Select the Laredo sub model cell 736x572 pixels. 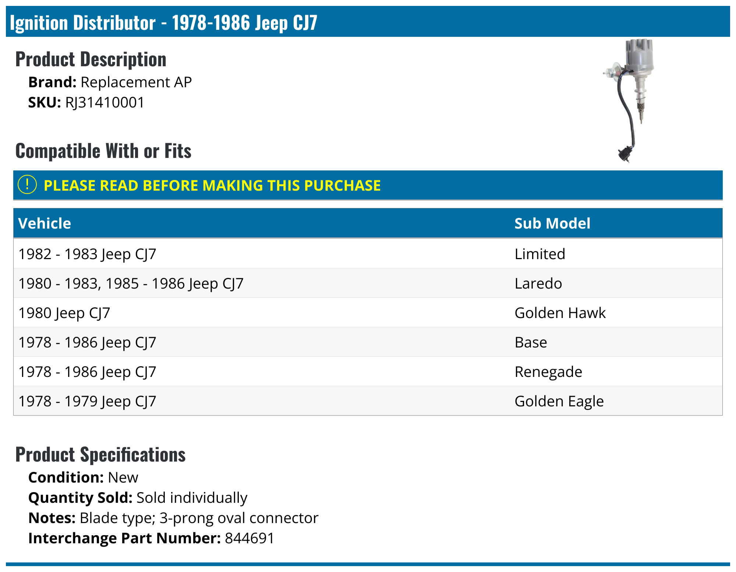tap(538, 283)
